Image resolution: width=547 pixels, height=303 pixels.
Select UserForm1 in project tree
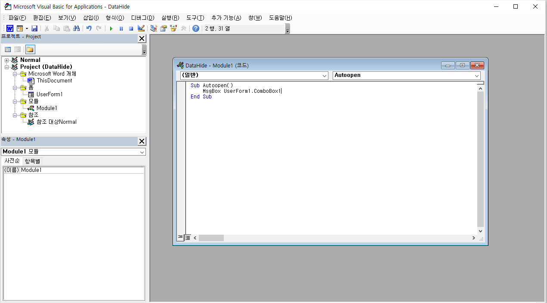(x=49, y=94)
